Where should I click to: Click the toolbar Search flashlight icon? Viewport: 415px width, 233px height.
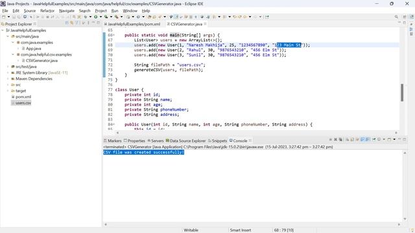tap(160, 17)
